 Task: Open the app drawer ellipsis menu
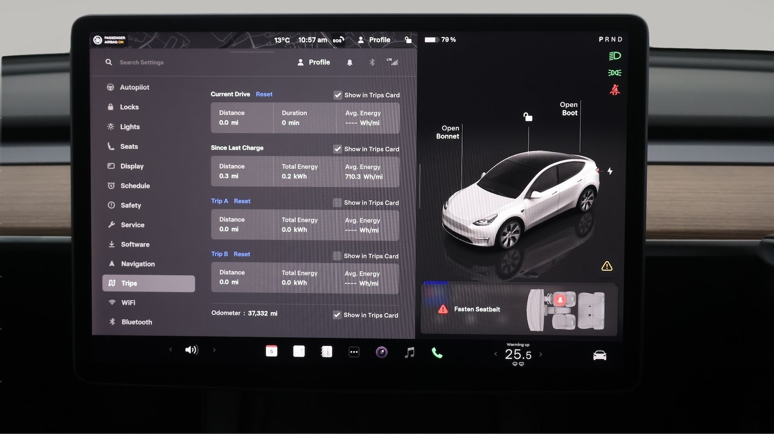(354, 351)
